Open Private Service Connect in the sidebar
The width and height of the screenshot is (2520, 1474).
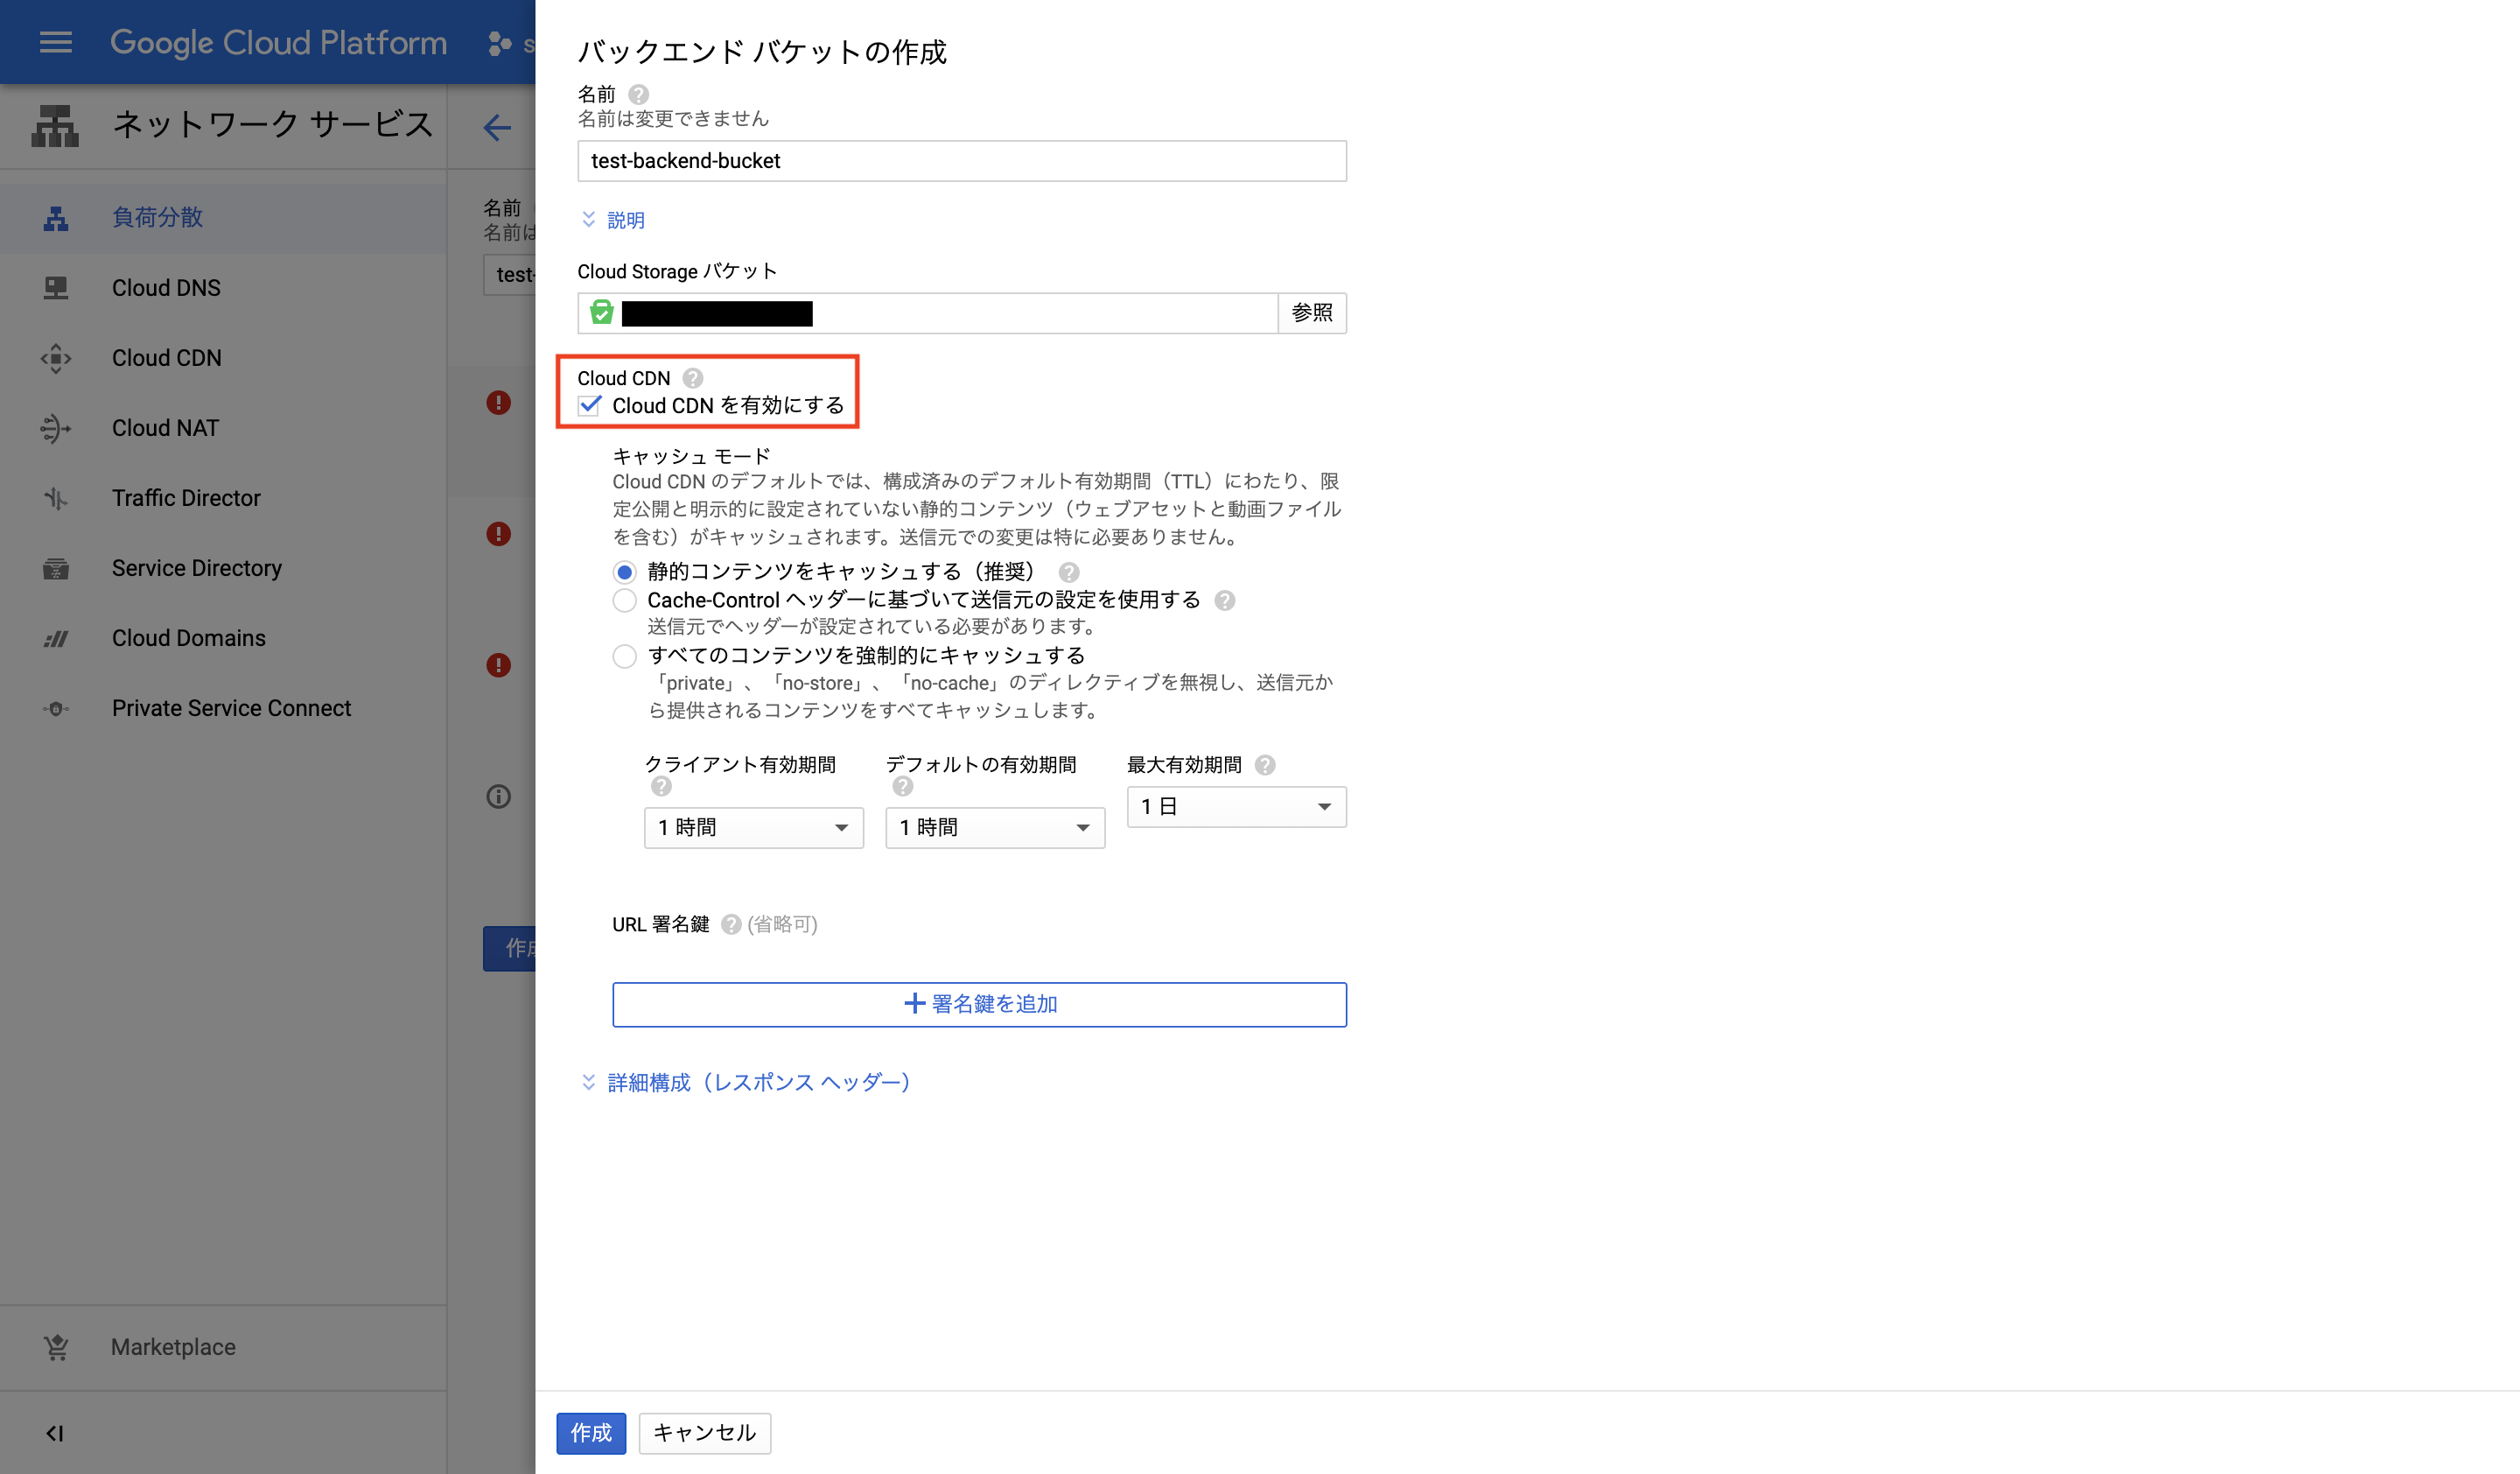click(x=231, y=707)
